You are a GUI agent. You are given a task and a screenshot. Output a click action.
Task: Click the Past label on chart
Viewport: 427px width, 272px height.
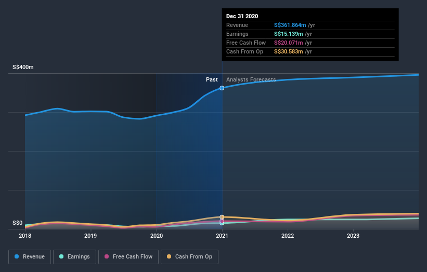pyautogui.click(x=212, y=79)
